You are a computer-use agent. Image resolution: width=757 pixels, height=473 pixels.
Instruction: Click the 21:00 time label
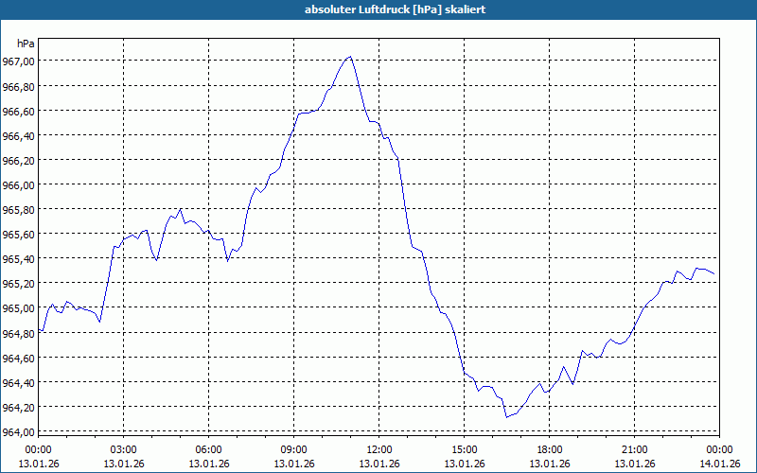634,450
